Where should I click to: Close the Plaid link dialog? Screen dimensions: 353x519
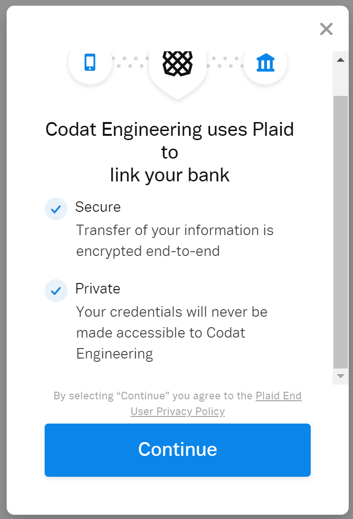click(x=326, y=29)
